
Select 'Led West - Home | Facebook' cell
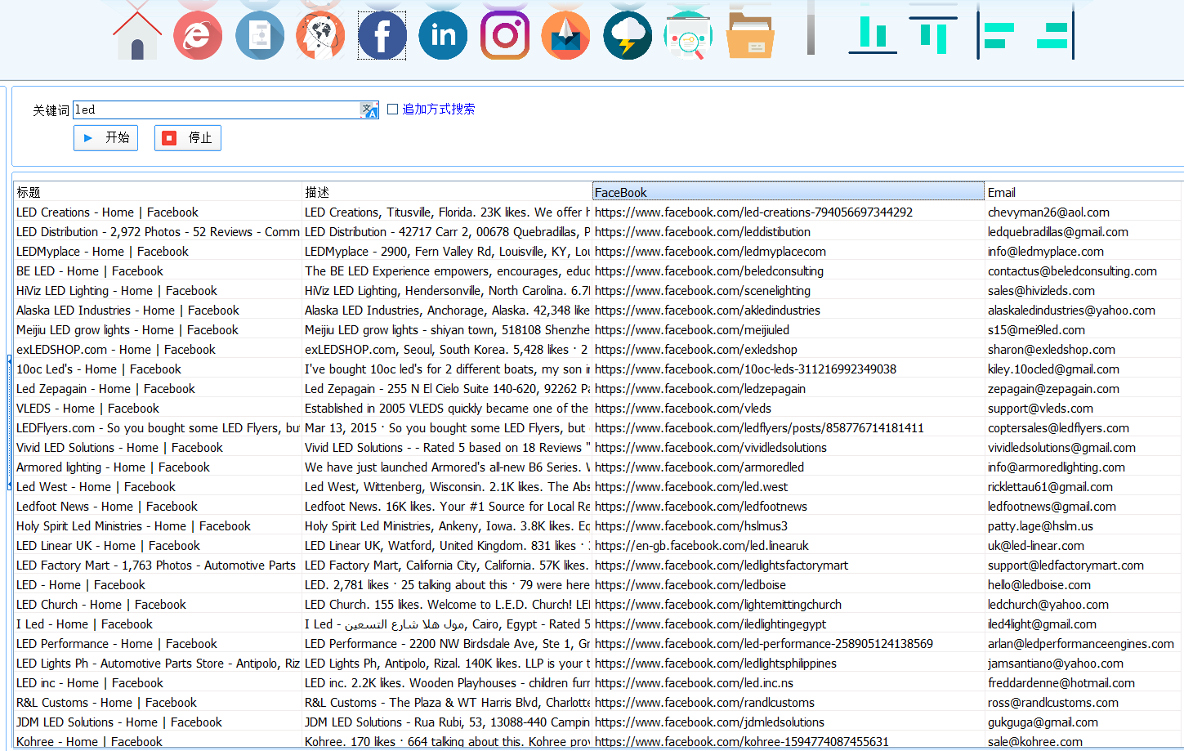click(96, 487)
